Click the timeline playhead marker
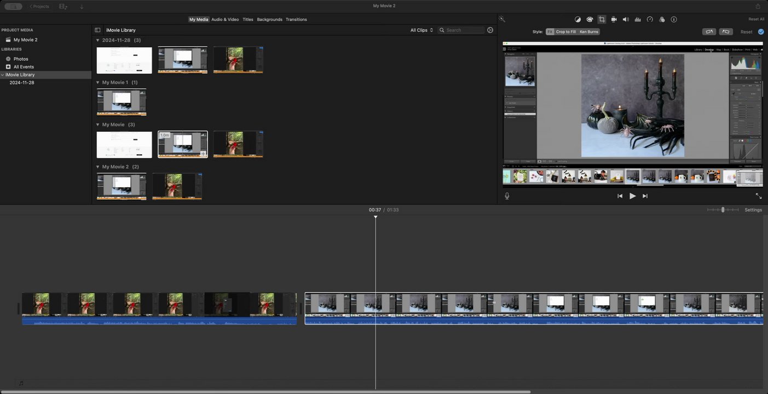The height and width of the screenshot is (394, 768). pyautogui.click(x=376, y=217)
